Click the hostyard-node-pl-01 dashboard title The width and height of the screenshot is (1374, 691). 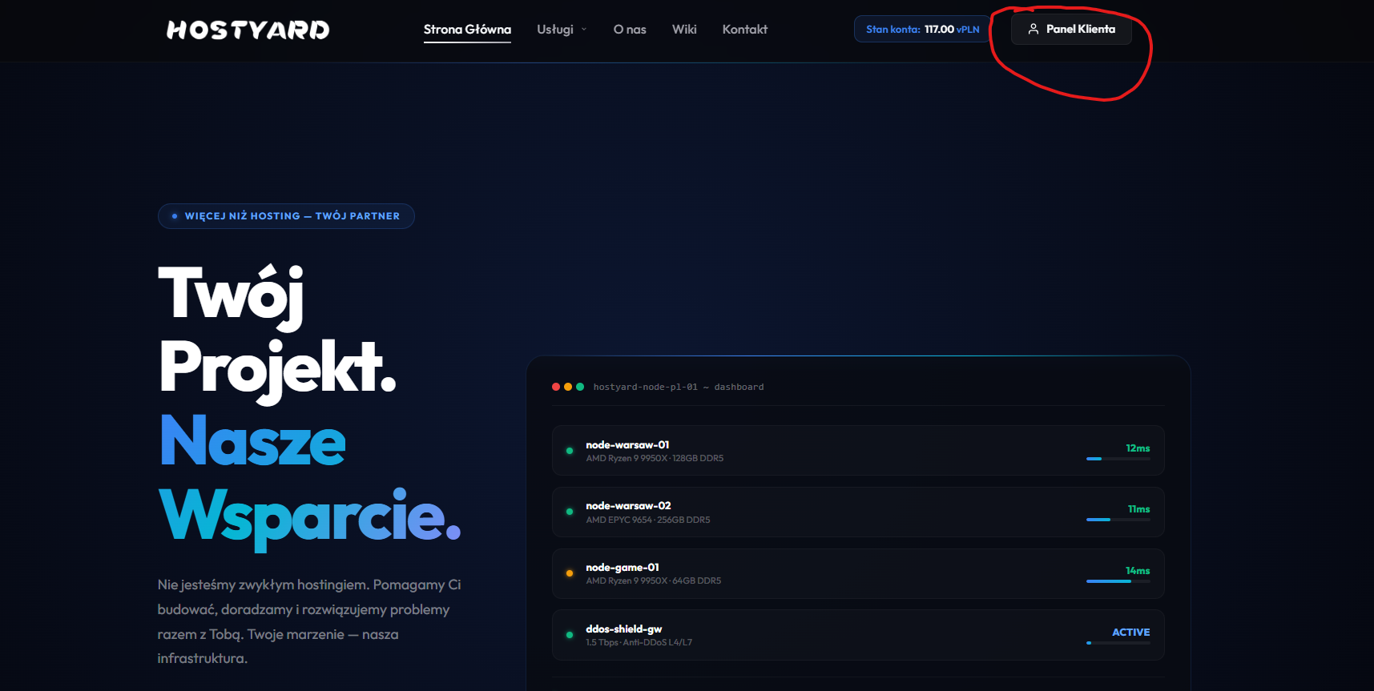point(679,387)
